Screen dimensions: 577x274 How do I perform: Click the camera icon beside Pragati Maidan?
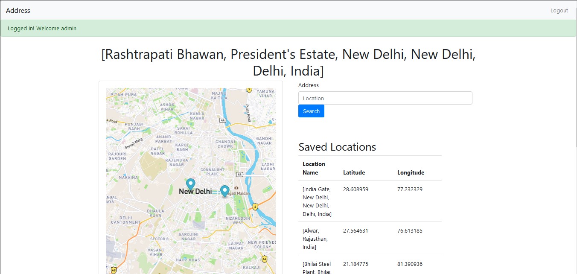click(236, 188)
